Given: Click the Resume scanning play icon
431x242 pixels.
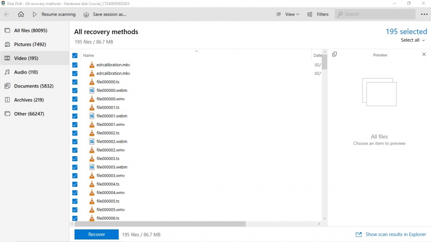Looking at the screenshot, I should click(35, 14).
